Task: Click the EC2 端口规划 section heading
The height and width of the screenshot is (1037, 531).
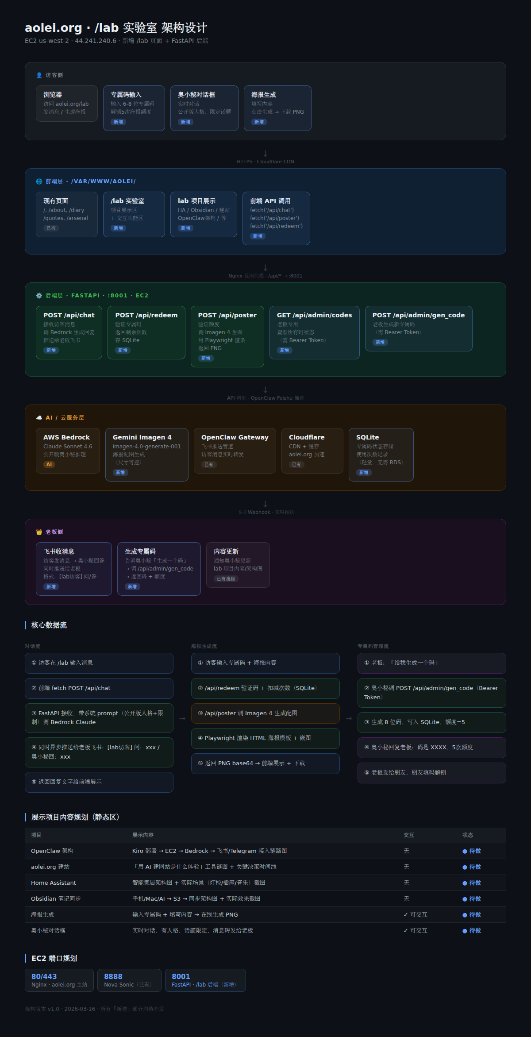Action: coord(54,958)
